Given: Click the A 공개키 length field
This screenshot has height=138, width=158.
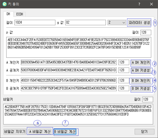Looking at the screenshot, I should point(124,70).
